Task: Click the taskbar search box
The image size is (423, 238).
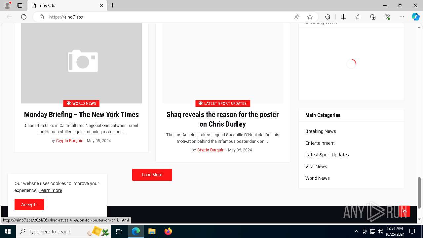Action: tap(63, 231)
